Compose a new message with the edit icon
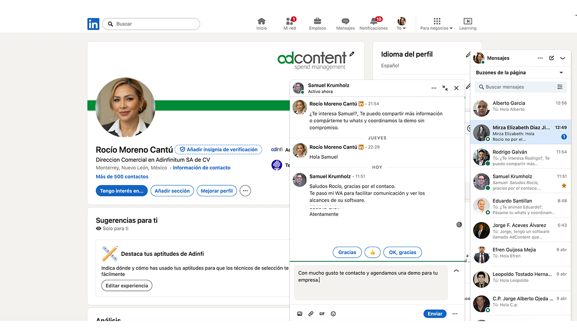Screen dimensions: 577x336 point(552,58)
